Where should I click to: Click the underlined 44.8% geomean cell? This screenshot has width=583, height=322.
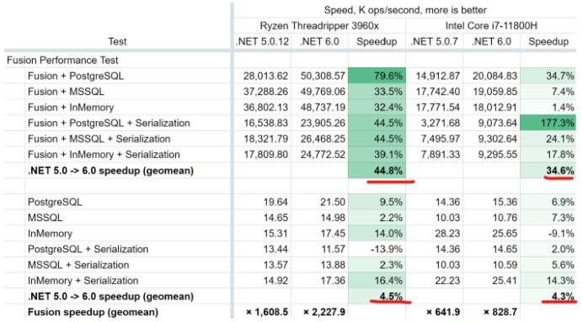(377, 171)
